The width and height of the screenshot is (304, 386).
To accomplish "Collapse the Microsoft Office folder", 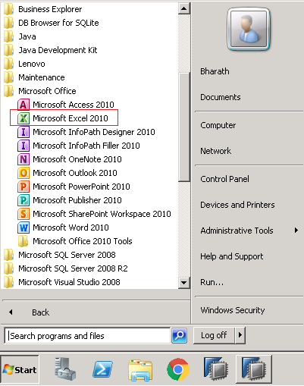I will coord(40,91).
